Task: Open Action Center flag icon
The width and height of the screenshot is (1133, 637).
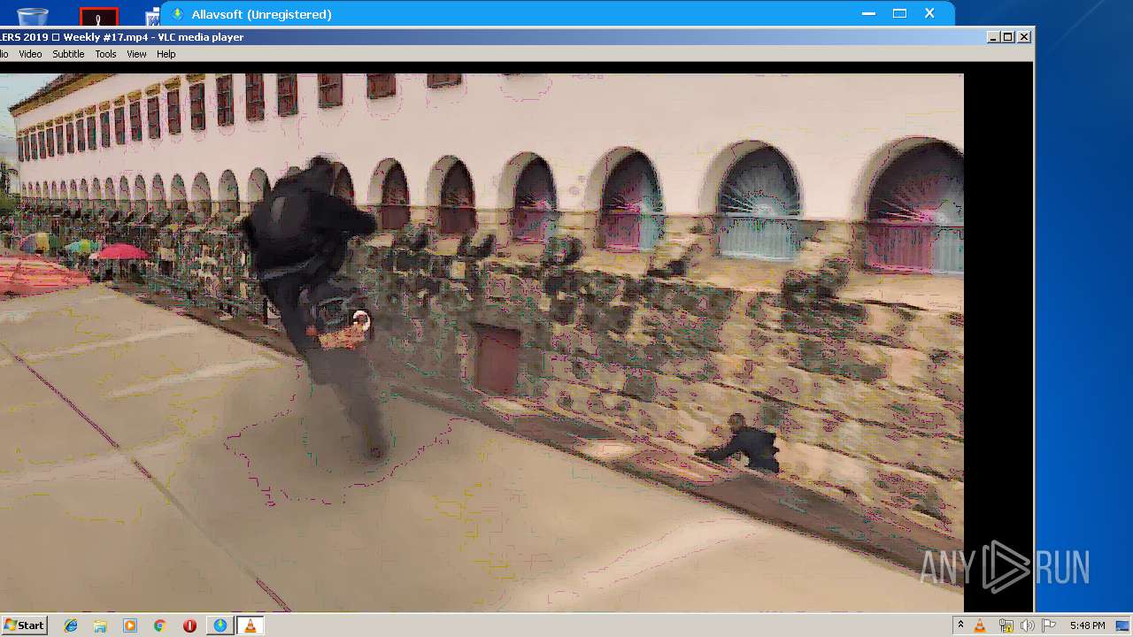Action: (1047, 625)
